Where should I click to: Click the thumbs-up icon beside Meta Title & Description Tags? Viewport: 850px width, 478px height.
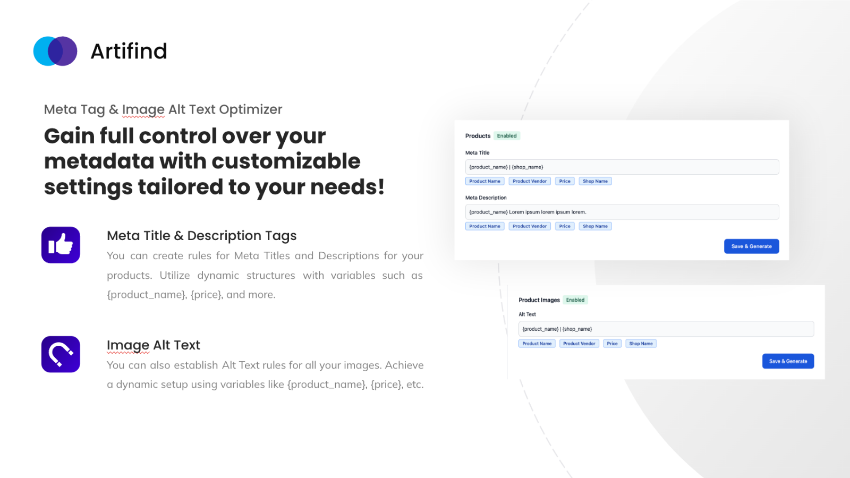point(61,245)
